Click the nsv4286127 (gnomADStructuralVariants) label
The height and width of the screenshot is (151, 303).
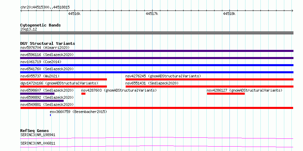click(244, 90)
